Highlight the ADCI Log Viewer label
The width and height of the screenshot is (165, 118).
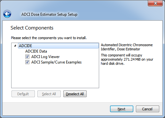point(45,57)
